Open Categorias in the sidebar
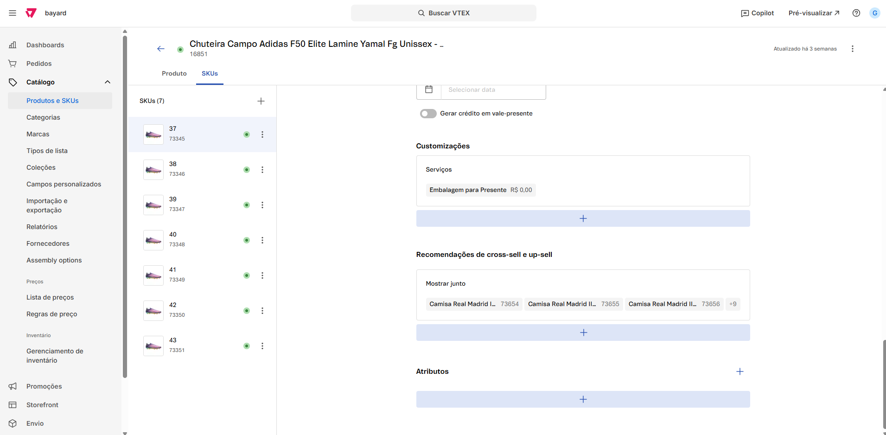 [x=43, y=117]
